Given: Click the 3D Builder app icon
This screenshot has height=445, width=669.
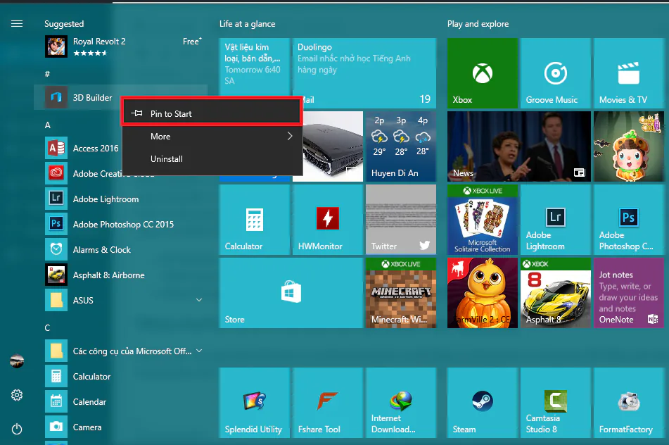Looking at the screenshot, I should coord(56,97).
